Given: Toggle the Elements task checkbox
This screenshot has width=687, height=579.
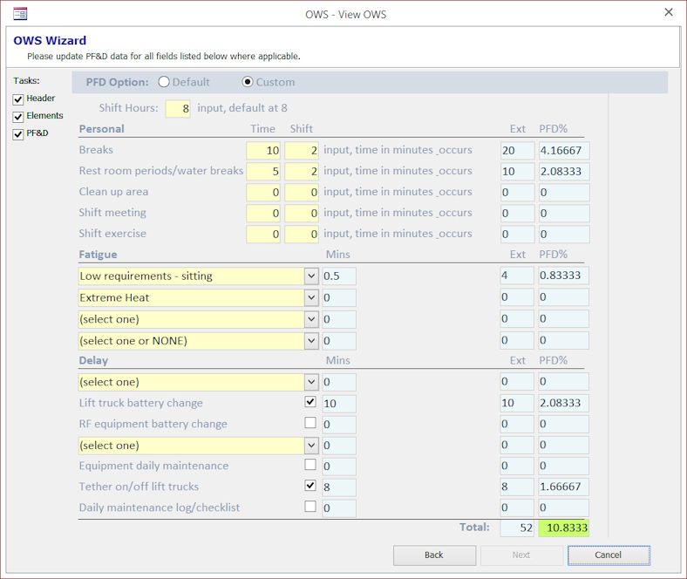Looking at the screenshot, I should pyautogui.click(x=18, y=117).
